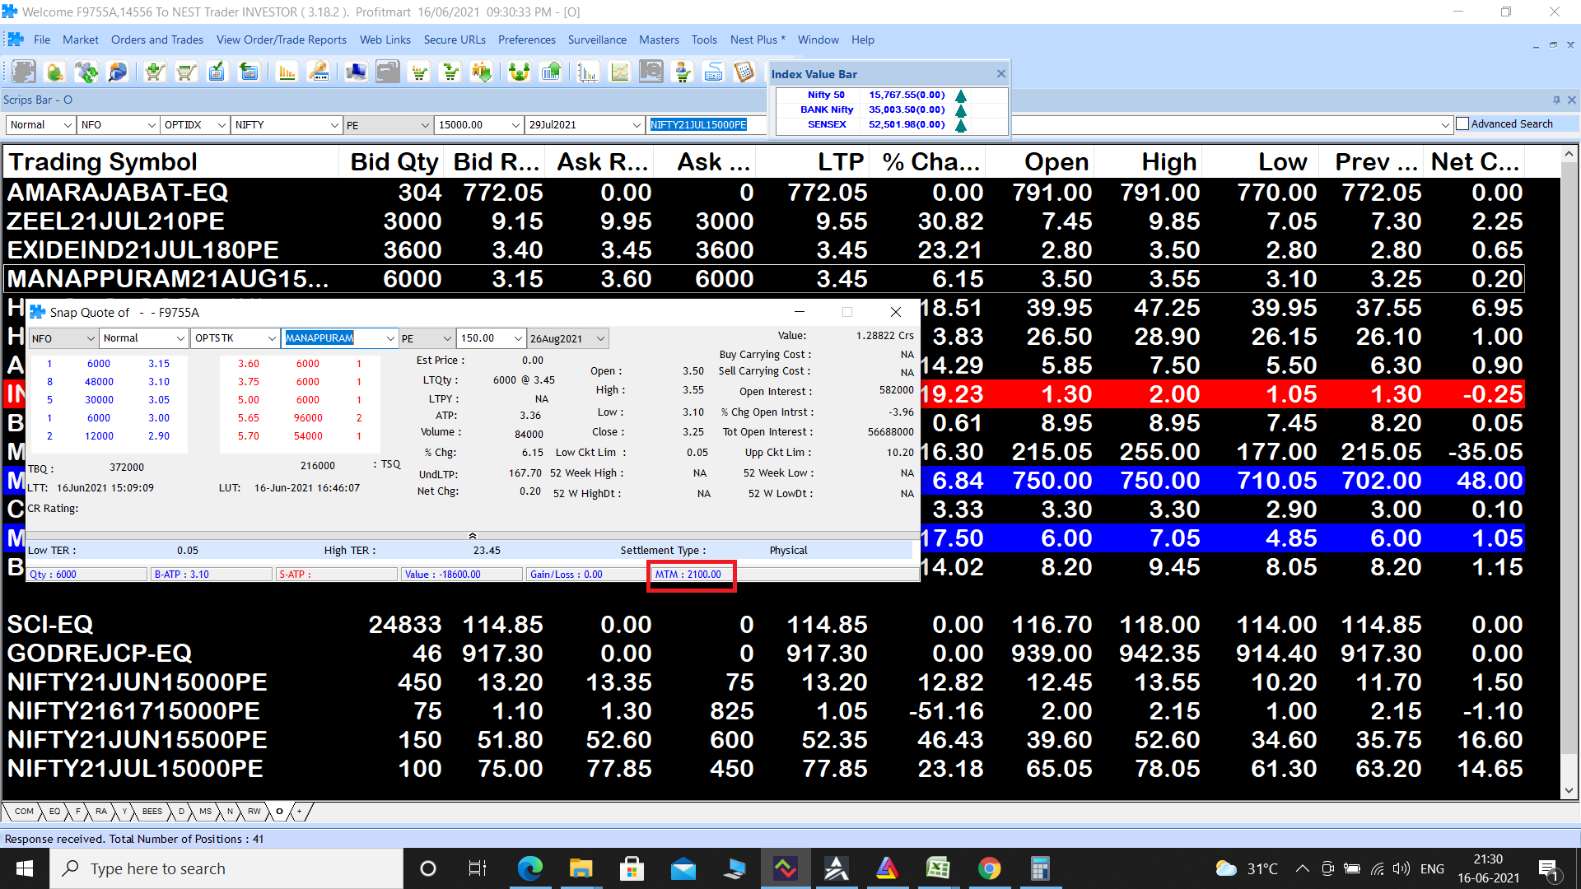The image size is (1581, 889).
Task: Sort by the LTP column header
Action: point(812,161)
